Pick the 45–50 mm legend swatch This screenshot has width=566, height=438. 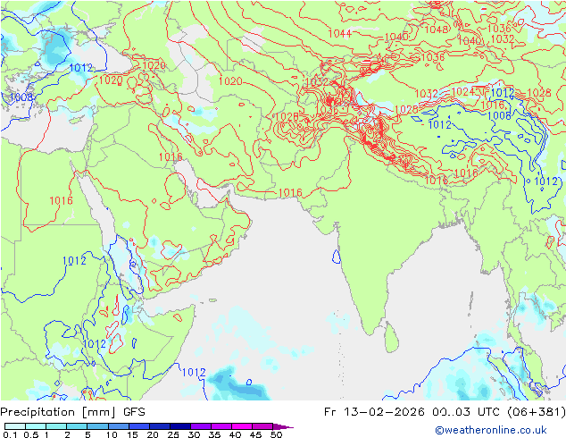262,426
